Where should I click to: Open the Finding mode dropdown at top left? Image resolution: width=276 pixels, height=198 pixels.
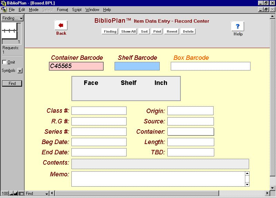12,18
